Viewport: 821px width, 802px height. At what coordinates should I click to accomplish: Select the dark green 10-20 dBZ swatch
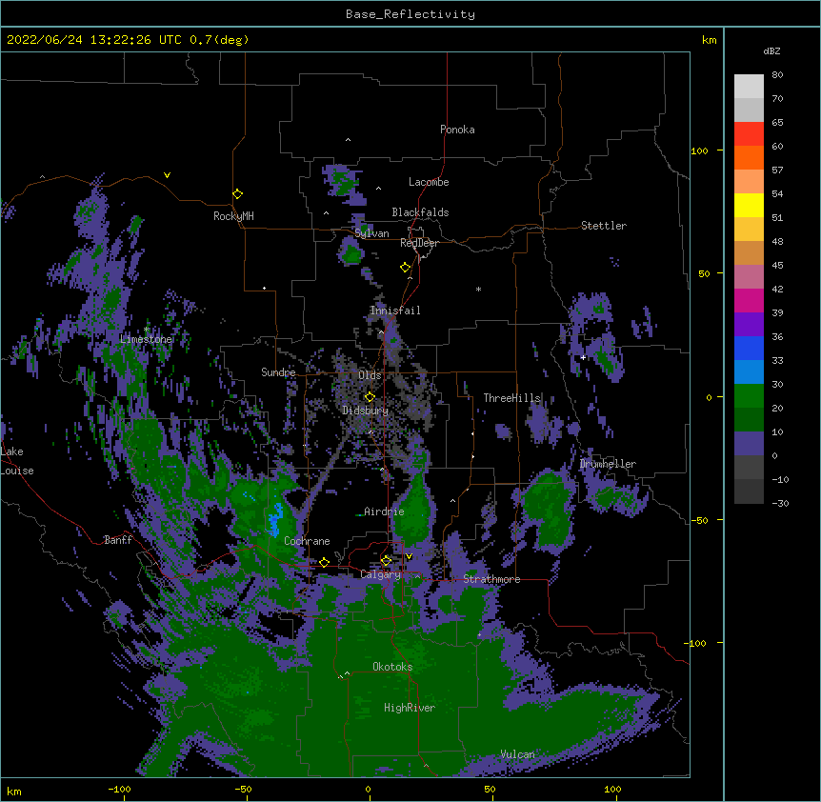[x=749, y=419]
